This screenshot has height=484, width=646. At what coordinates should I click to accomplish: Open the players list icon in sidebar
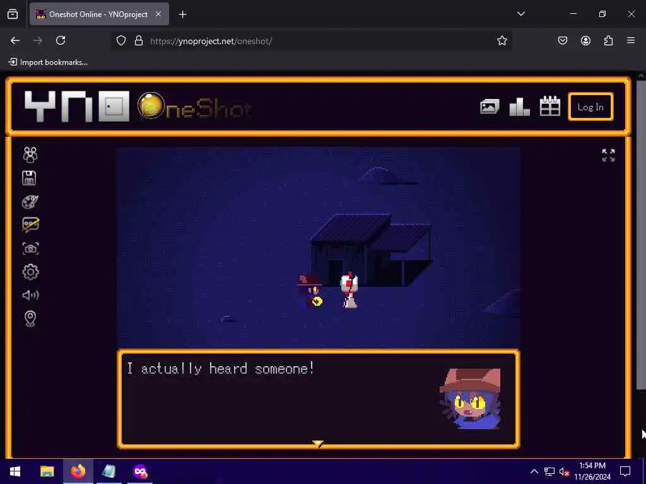[30, 155]
